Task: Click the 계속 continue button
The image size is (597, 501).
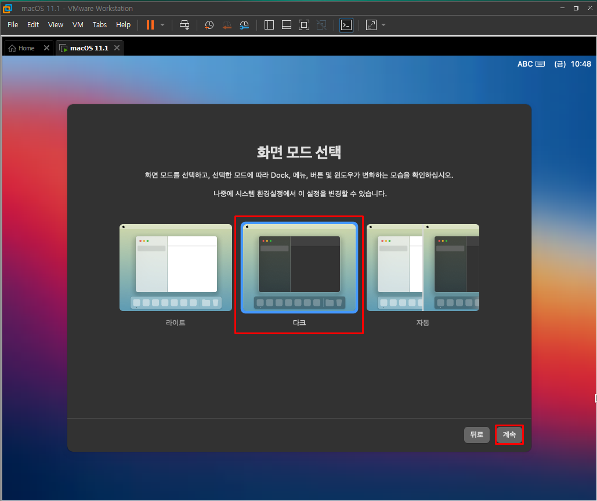Action: pyautogui.click(x=509, y=434)
